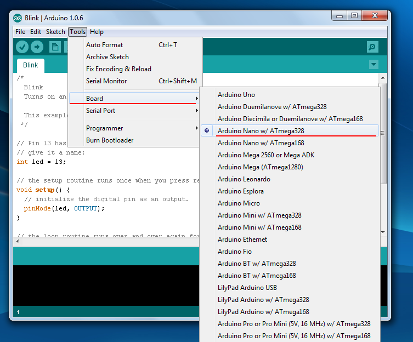Viewport: 413px width, 342px height.
Task: Expand the Programmer submenu
Action: pos(134,128)
